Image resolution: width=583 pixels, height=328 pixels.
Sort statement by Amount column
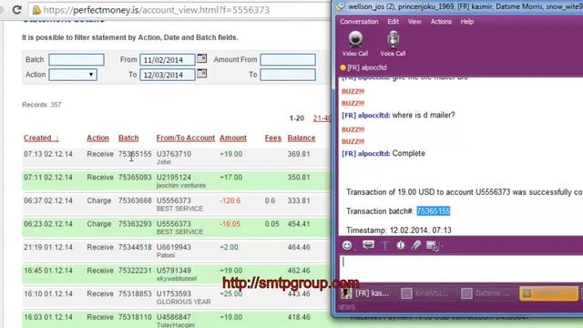pos(233,138)
